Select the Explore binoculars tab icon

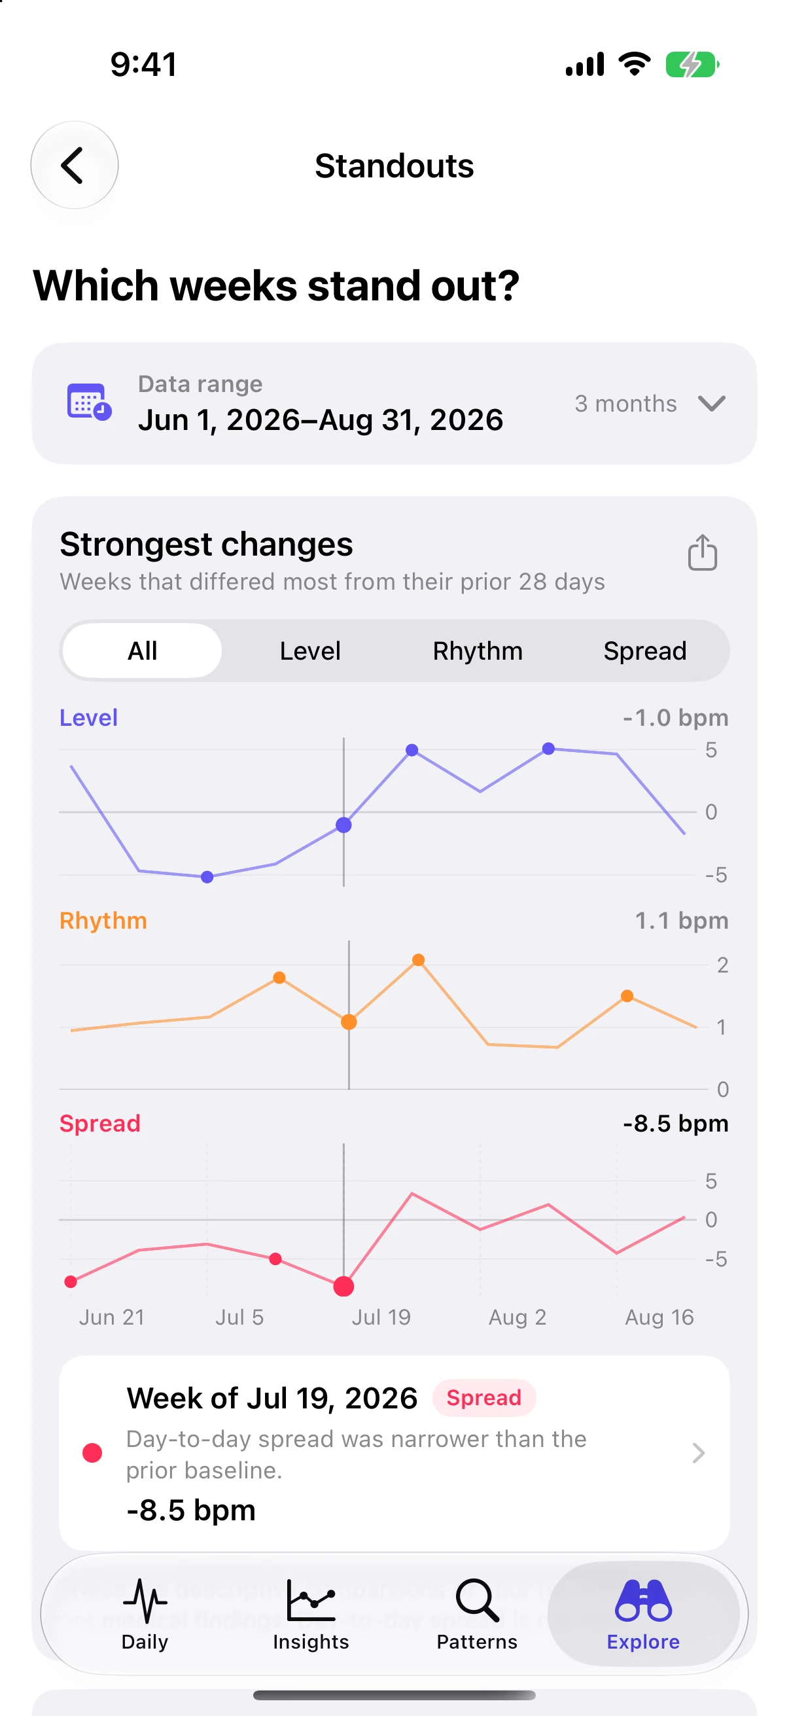(642, 1600)
